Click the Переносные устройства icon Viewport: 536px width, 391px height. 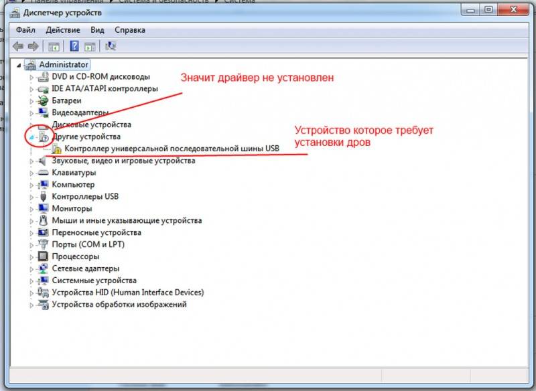43,232
